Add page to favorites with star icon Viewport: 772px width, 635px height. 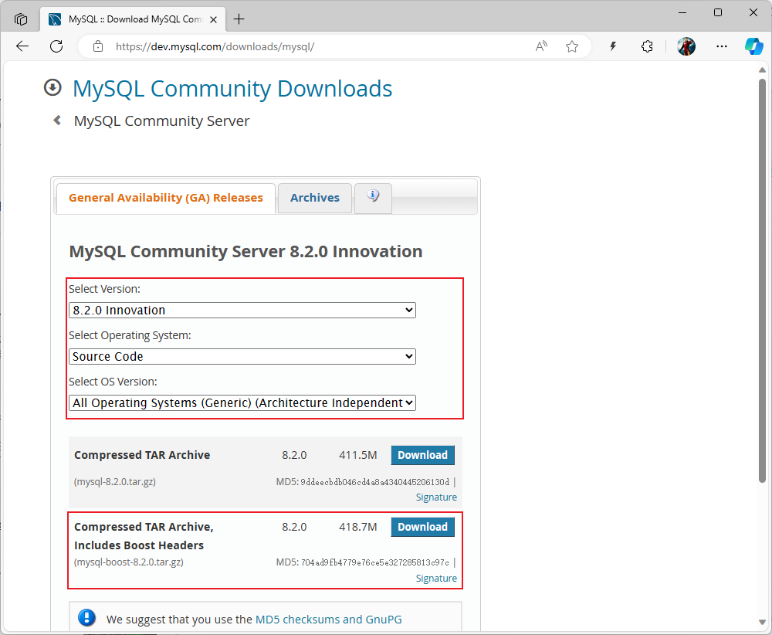pyautogui.click(x=572, y=46)
